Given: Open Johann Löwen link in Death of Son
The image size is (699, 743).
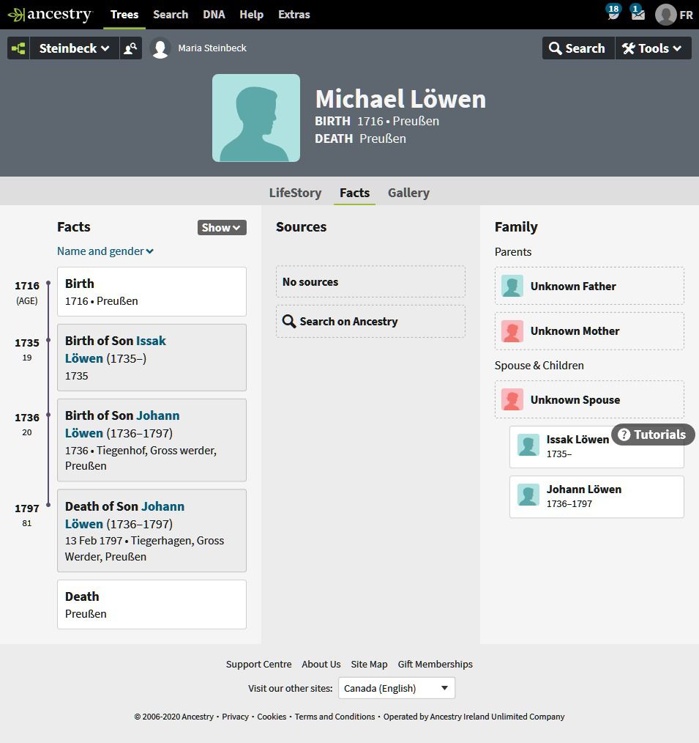Looking at the screenshot, I should (x=124, y=515).
